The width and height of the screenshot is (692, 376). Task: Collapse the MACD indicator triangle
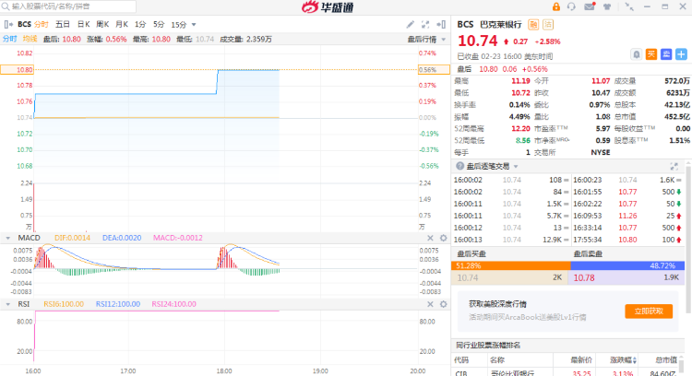(x=8, y=238)
